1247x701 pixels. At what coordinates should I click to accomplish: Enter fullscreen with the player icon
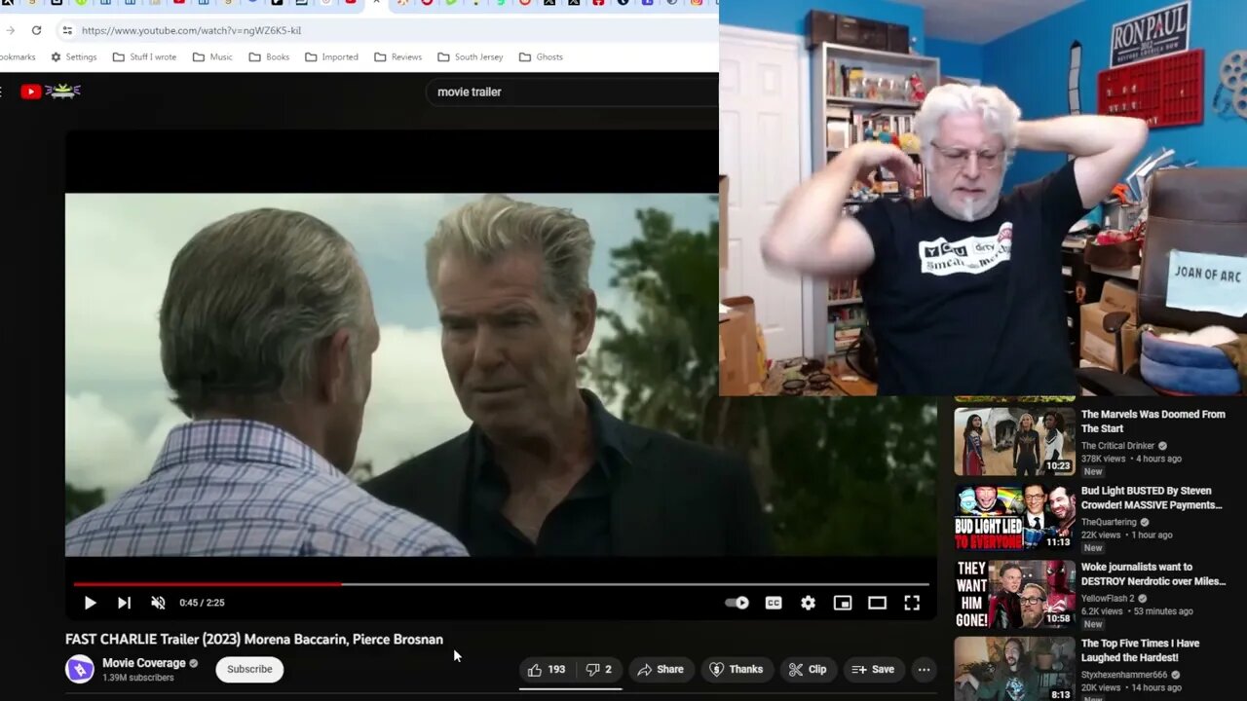pyautogui.click(x=912, y=603)
